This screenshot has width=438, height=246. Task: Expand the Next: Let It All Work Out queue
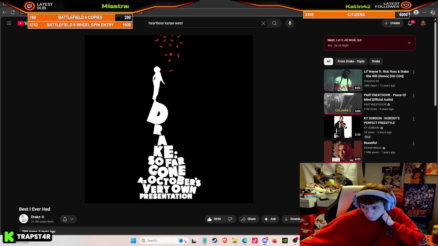[x=409, y=43]
